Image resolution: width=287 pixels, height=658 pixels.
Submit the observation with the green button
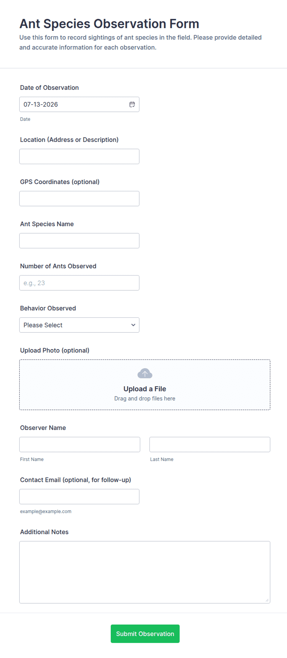145,634
